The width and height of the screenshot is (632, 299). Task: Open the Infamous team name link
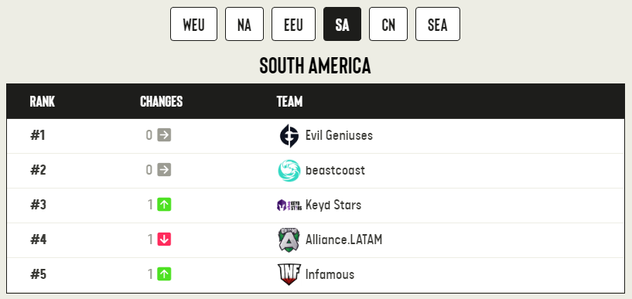(x=330, y=274)
